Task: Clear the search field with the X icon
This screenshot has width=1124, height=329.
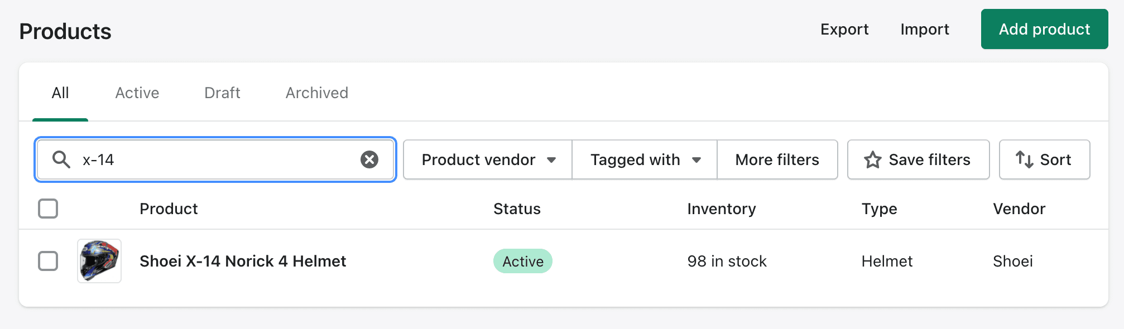Action: [x=369, y=159]
